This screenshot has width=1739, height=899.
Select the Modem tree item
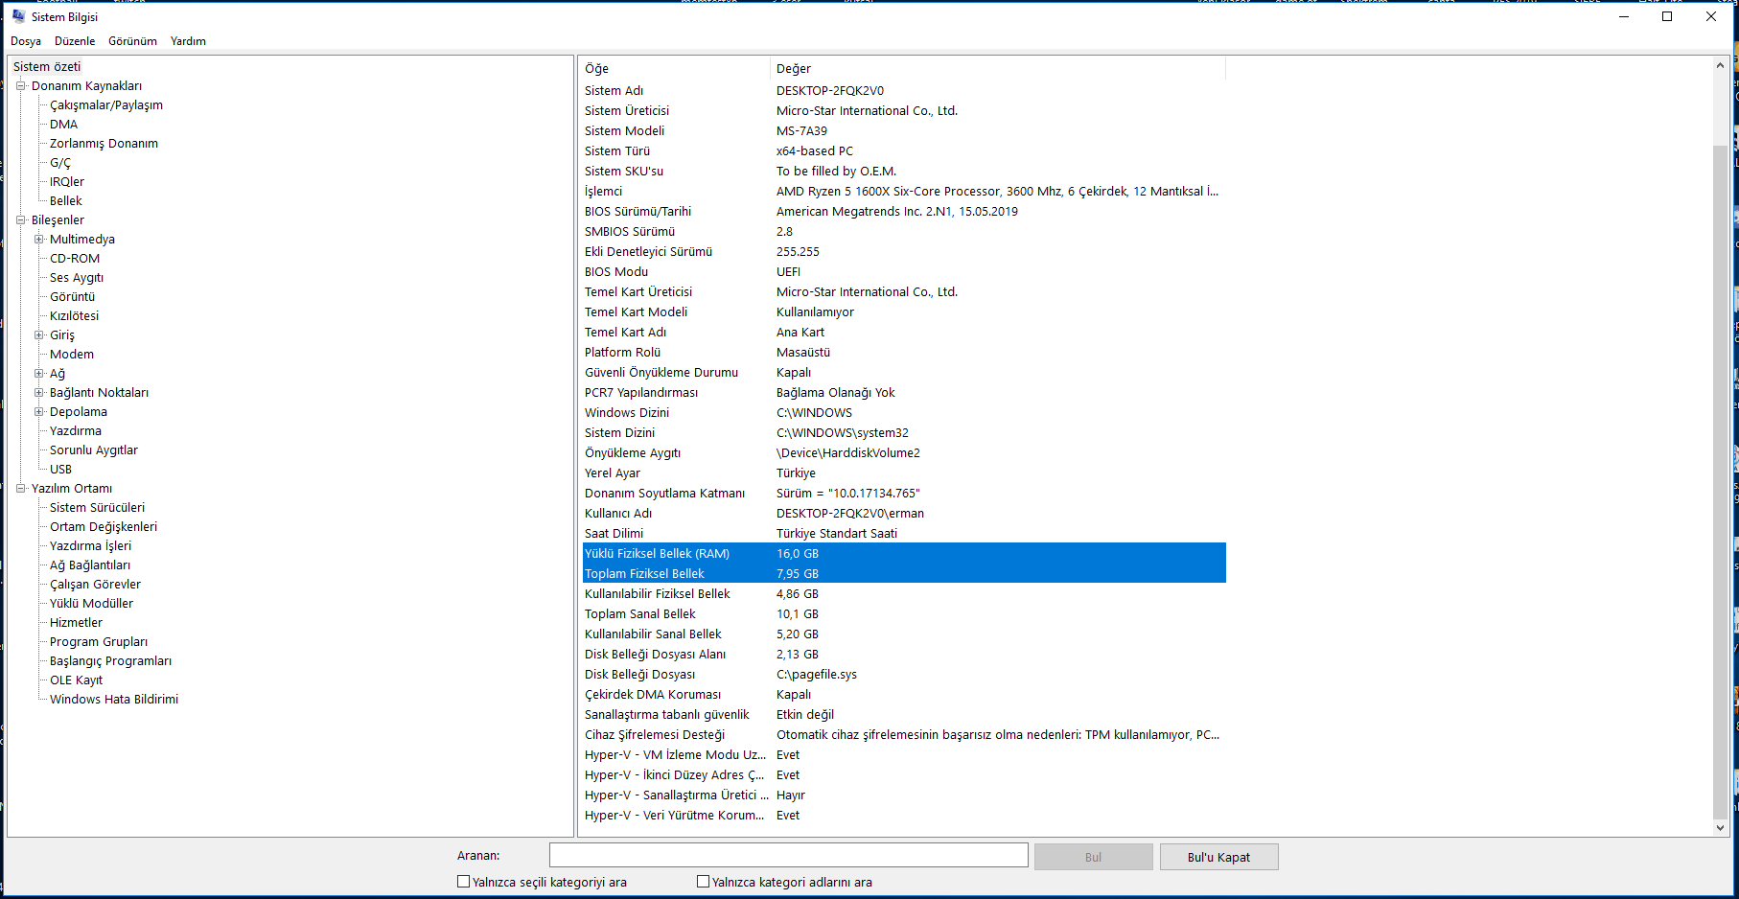pos(72,355)
